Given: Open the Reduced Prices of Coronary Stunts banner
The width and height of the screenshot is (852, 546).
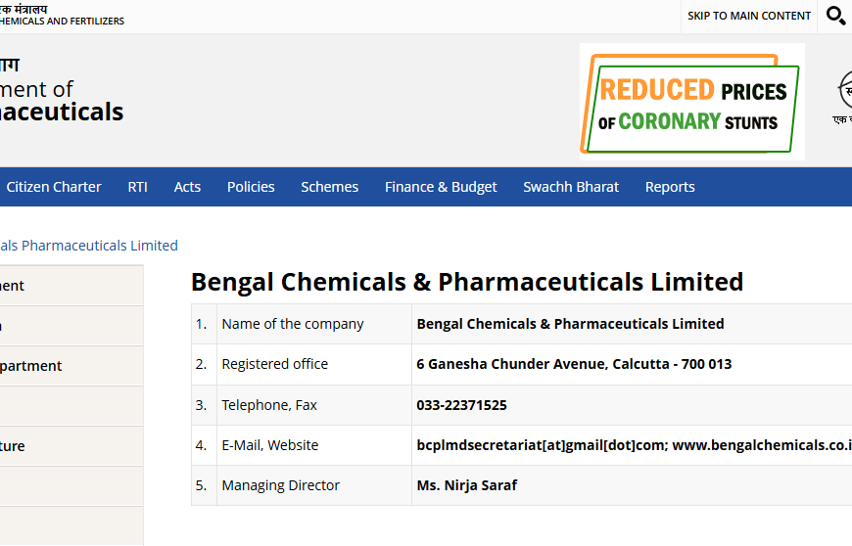Looking at the screenshot, I should pos(691,102).
